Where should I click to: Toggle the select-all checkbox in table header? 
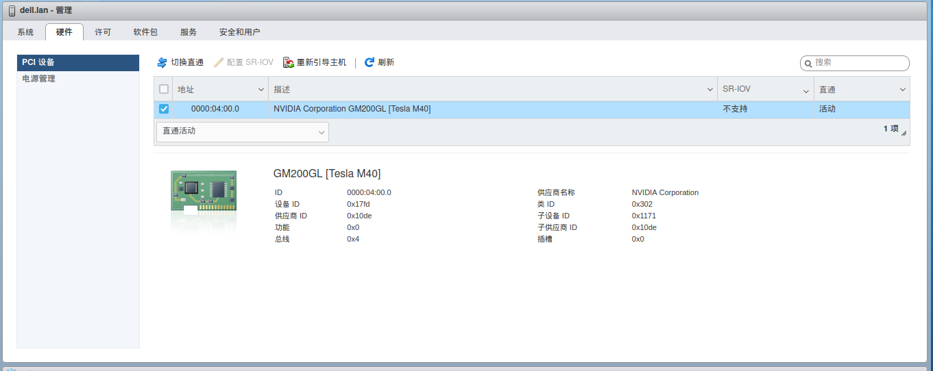[x=164, y=89]
